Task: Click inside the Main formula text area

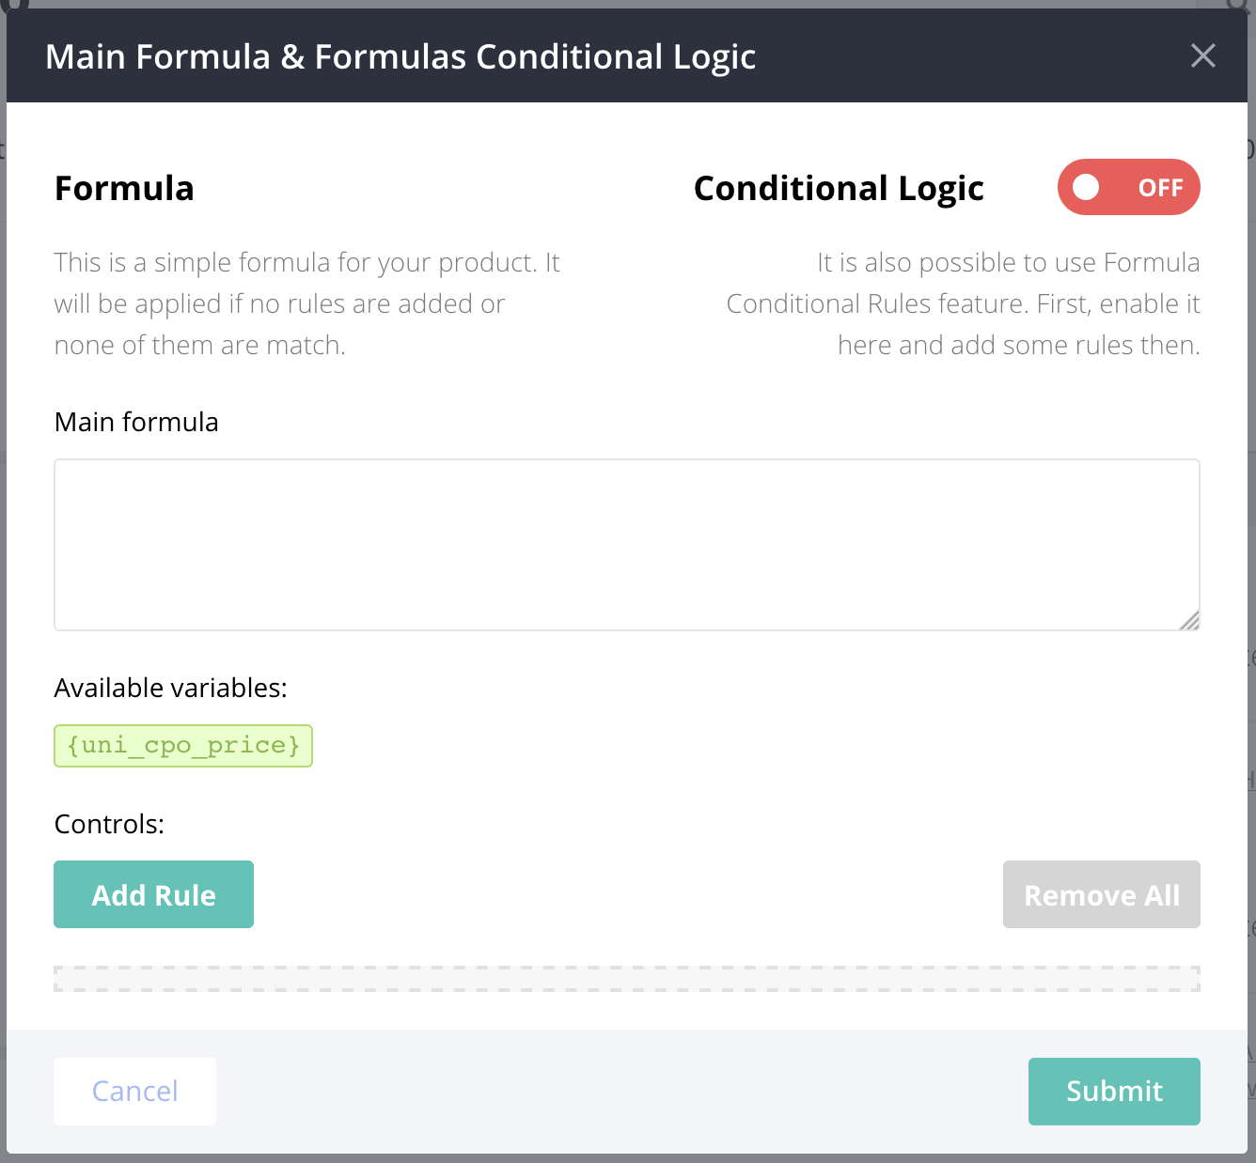Action: (x=626, y=544)
